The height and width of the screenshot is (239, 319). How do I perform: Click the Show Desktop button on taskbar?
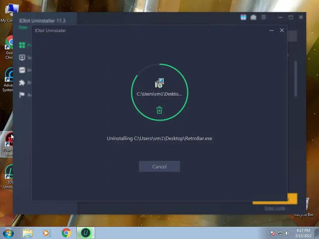[x=317, y=233]
